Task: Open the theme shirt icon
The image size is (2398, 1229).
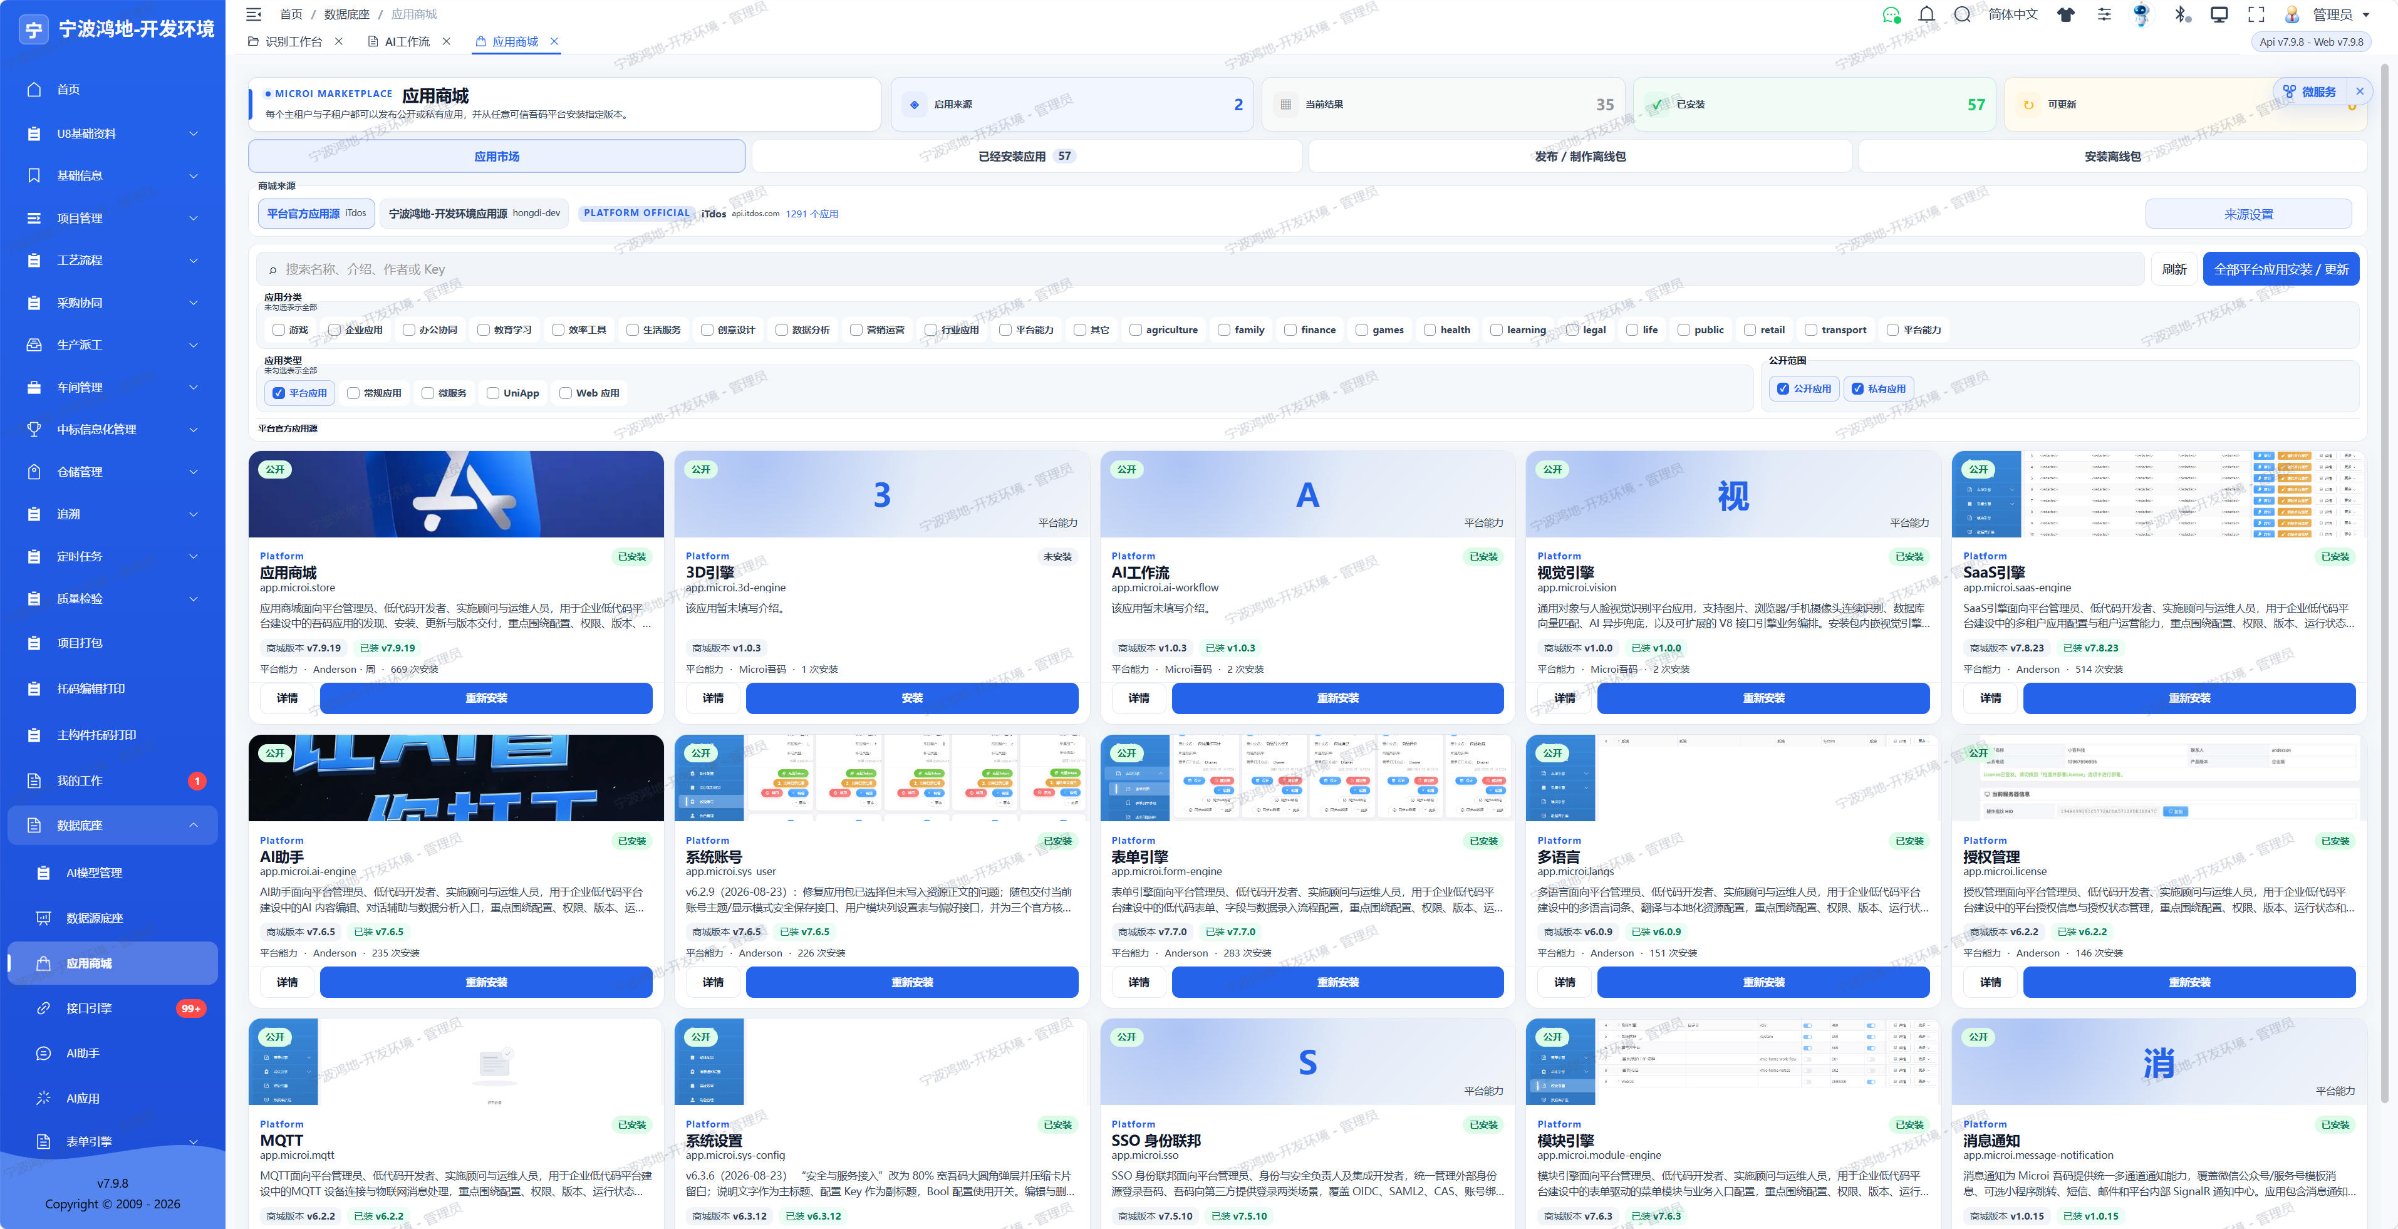Action: click(2065, 14)
